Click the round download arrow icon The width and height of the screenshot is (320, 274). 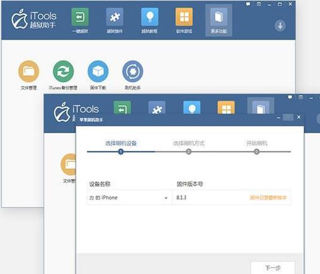(280, 26)
